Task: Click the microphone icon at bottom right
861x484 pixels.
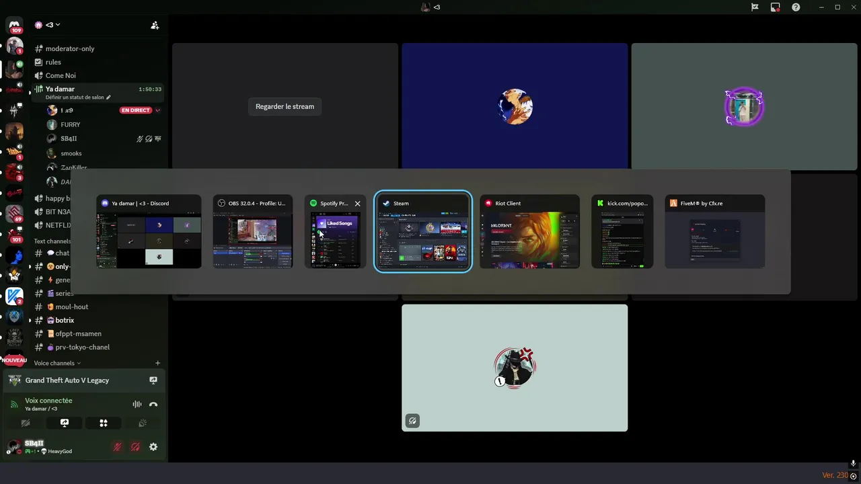Action: pyautogui.click(x=854, y=463)
